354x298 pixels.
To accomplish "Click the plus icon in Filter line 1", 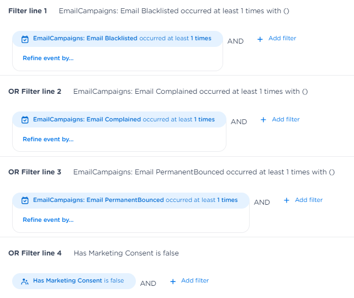I will [x=260, y=39].
